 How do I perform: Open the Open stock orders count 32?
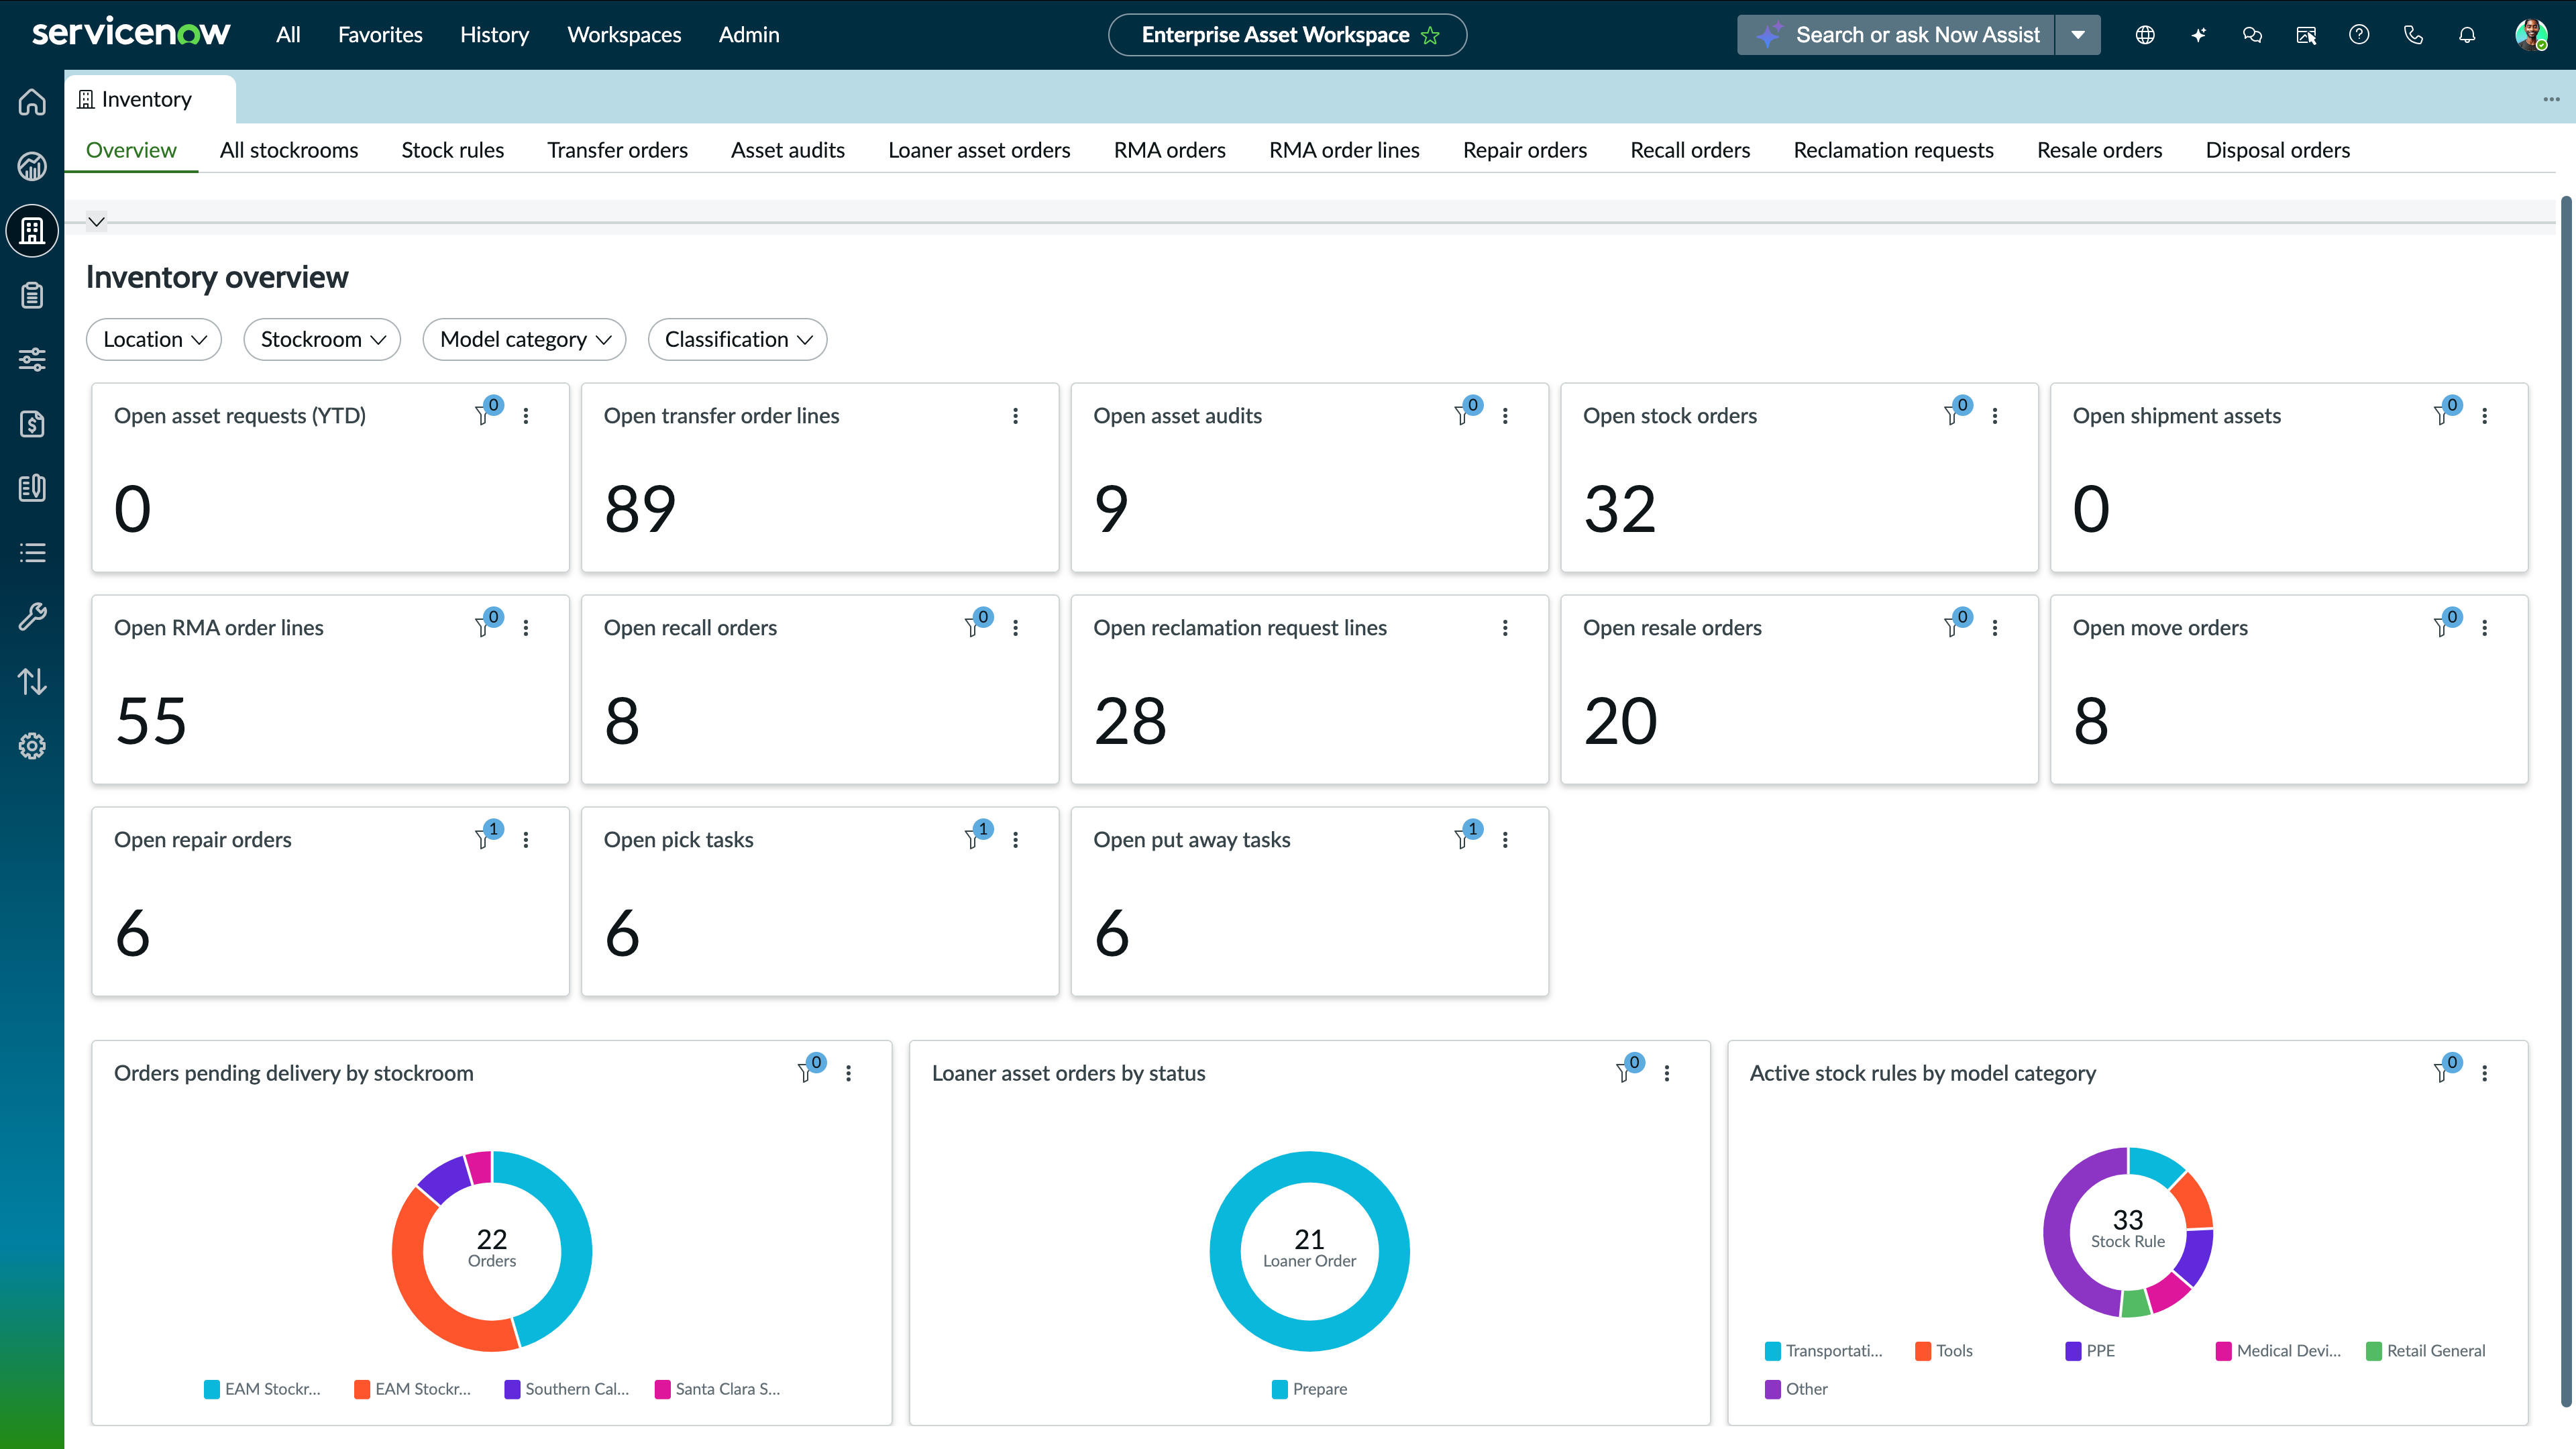1619,509
